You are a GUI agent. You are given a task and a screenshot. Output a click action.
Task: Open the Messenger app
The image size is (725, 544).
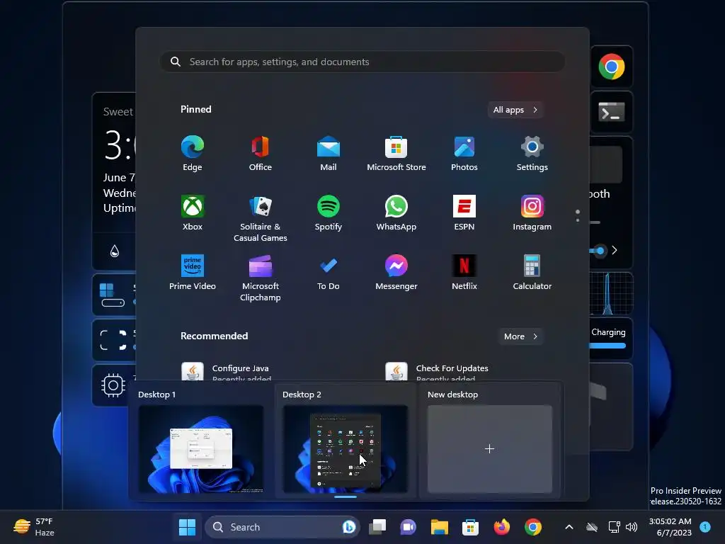396,273
